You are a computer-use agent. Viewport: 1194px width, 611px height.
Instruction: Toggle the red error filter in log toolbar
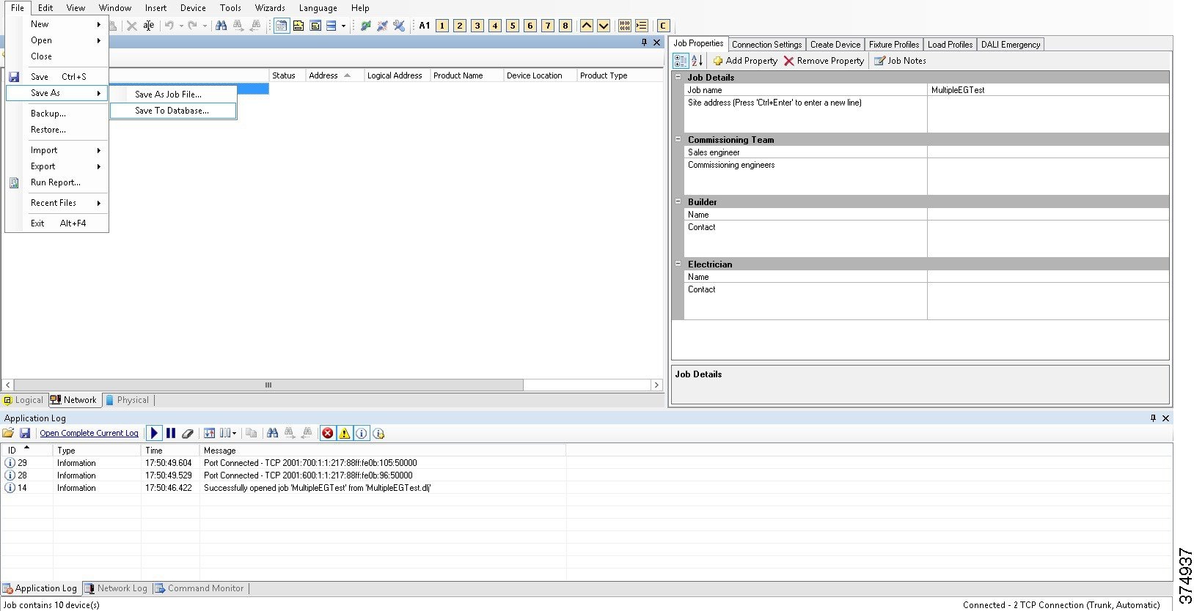point(328,433)
